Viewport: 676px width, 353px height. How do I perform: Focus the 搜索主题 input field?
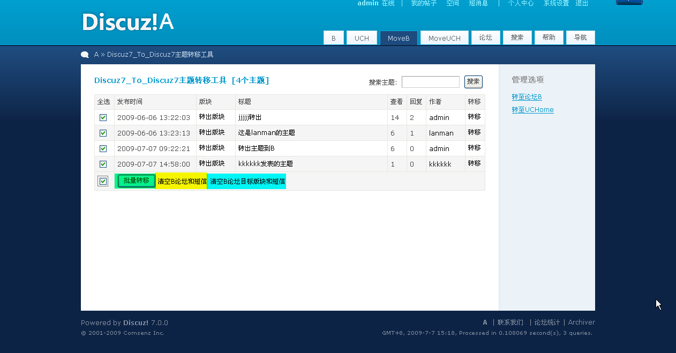pyautogui.click(x=431, y=82)
